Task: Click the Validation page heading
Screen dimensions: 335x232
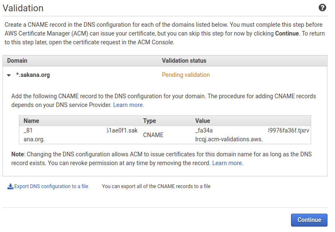Action: (23, 8)
